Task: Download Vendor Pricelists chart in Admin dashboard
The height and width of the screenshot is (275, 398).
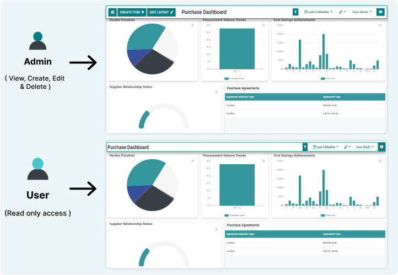Action: (193, 25)
